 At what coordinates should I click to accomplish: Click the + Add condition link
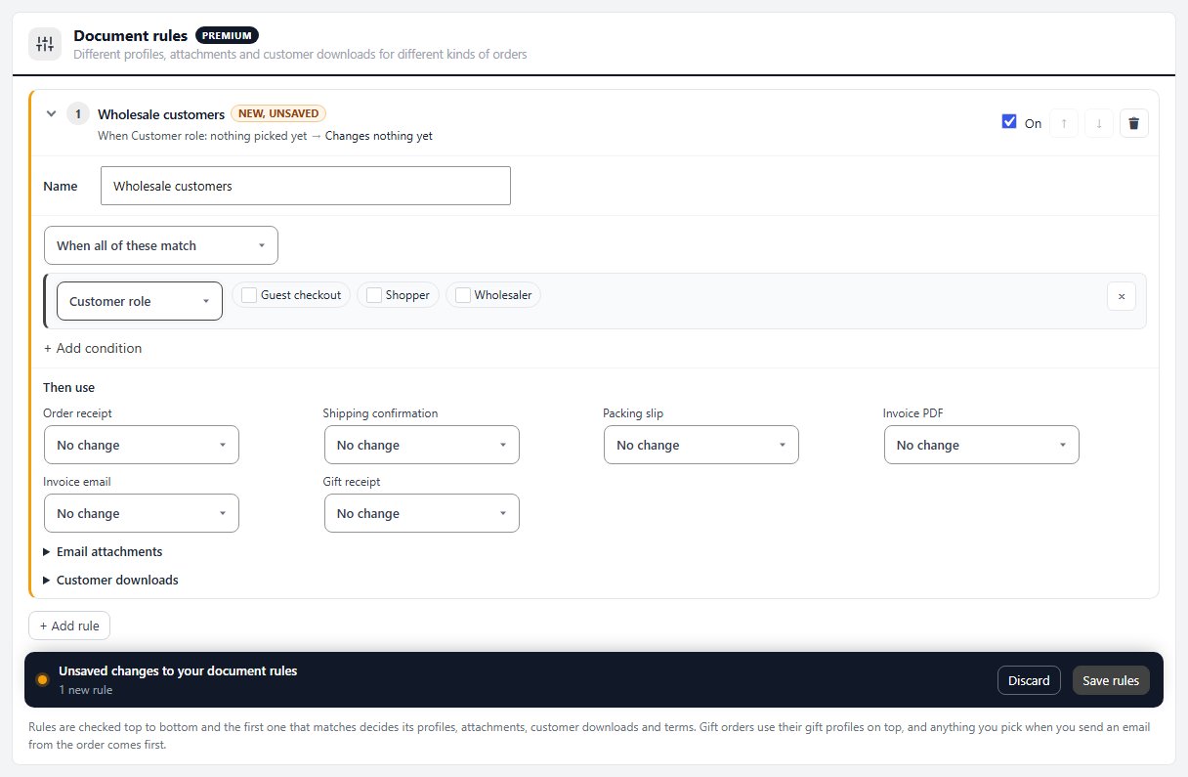[x=93, y=348]
